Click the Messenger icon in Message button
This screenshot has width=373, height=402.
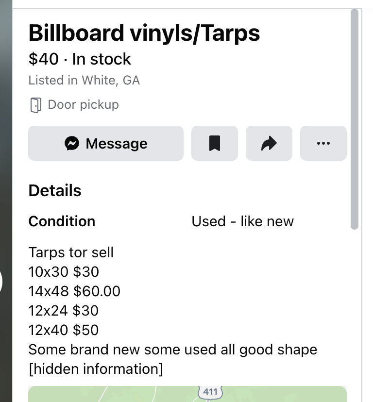point(72,143)
